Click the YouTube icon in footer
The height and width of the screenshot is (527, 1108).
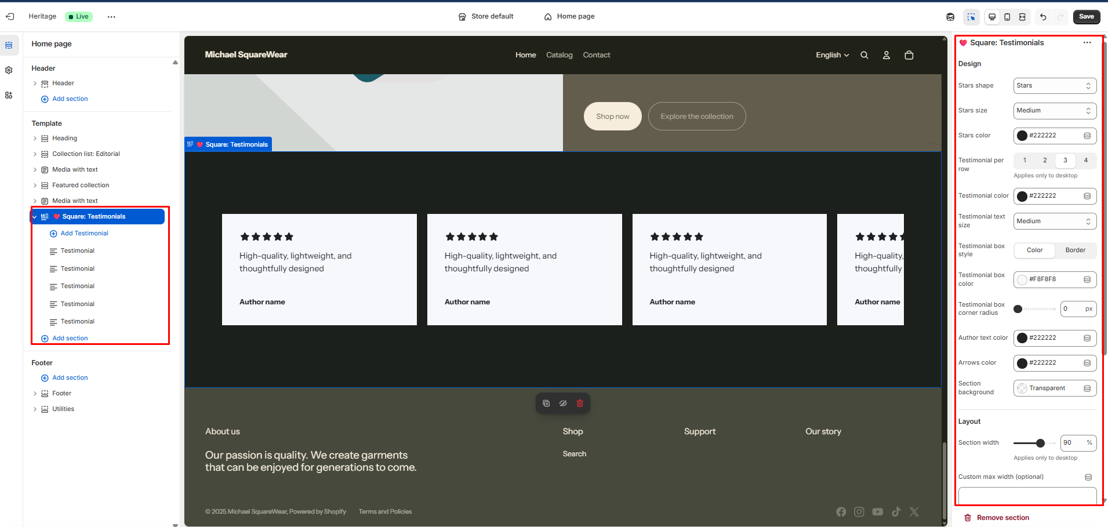(878, 512)
